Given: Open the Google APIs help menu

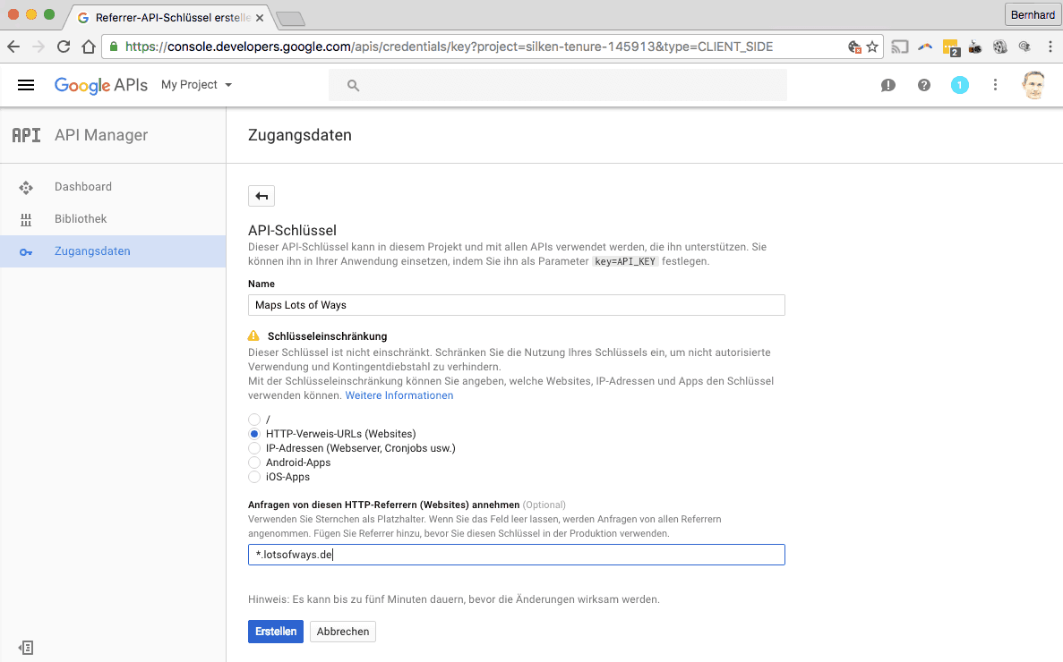Looking at the screenshot, I should 923,84.
